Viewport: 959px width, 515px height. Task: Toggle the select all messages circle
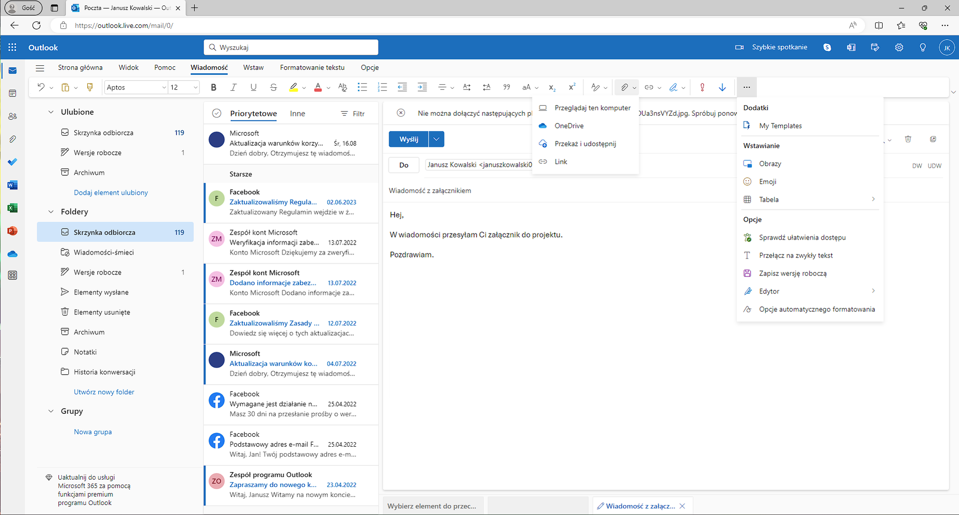(x=217, y=113)
